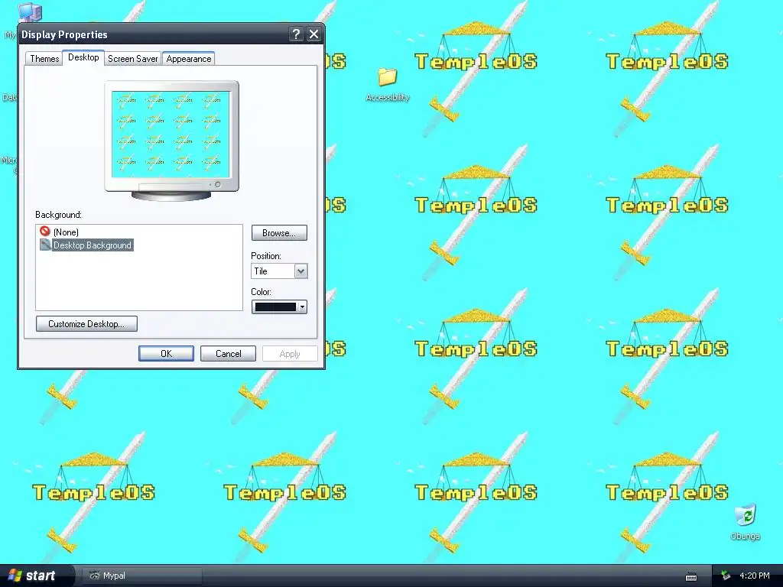Click the Cancel button
The height and width of the screenshot is (587, 783).
(x=228, y=353)
